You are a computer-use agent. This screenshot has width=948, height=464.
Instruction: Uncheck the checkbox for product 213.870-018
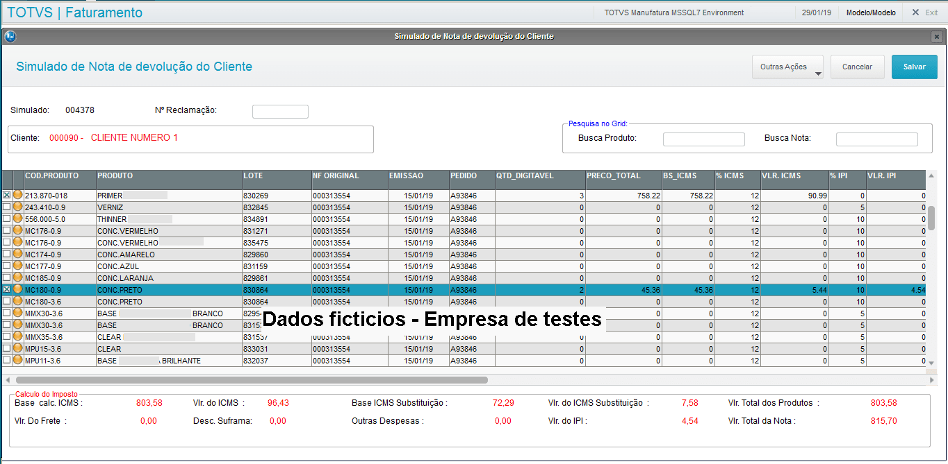[7, 196]
